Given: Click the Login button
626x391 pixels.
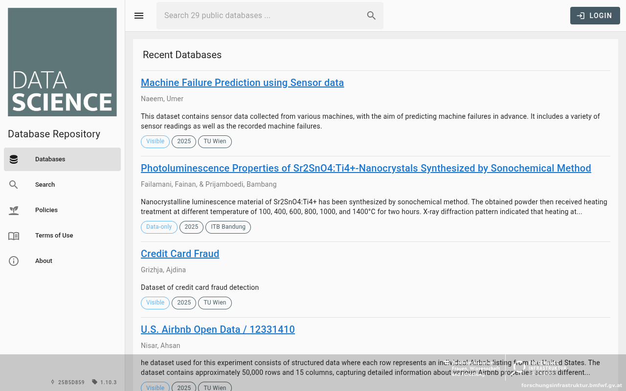Looking at the screenshot, I should pos(595,16).
